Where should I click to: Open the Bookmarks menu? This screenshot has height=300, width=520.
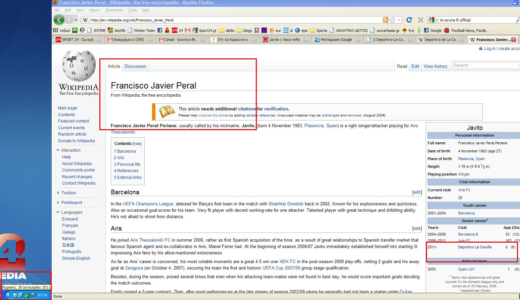(114, 10)
